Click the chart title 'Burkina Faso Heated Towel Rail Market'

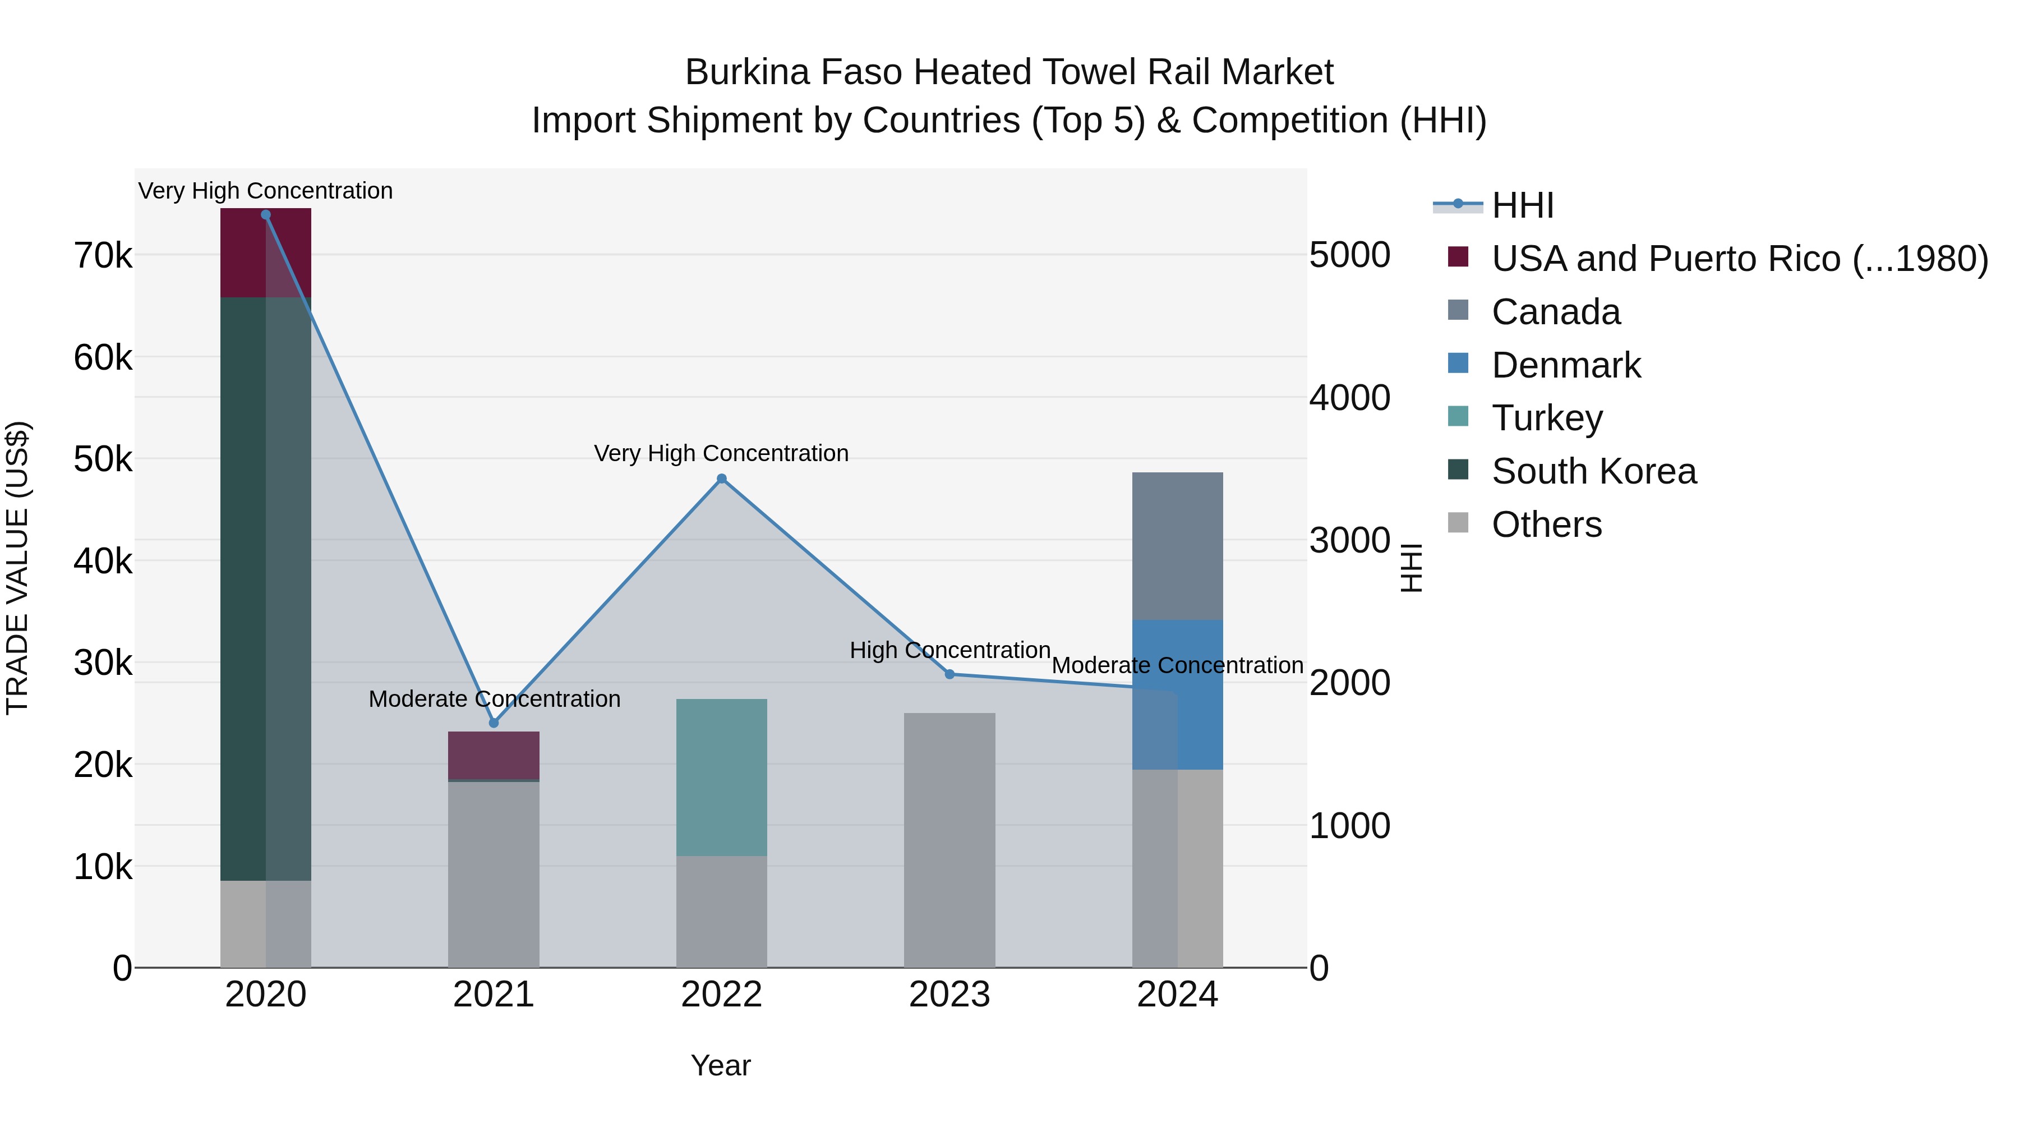point(1009,72)
